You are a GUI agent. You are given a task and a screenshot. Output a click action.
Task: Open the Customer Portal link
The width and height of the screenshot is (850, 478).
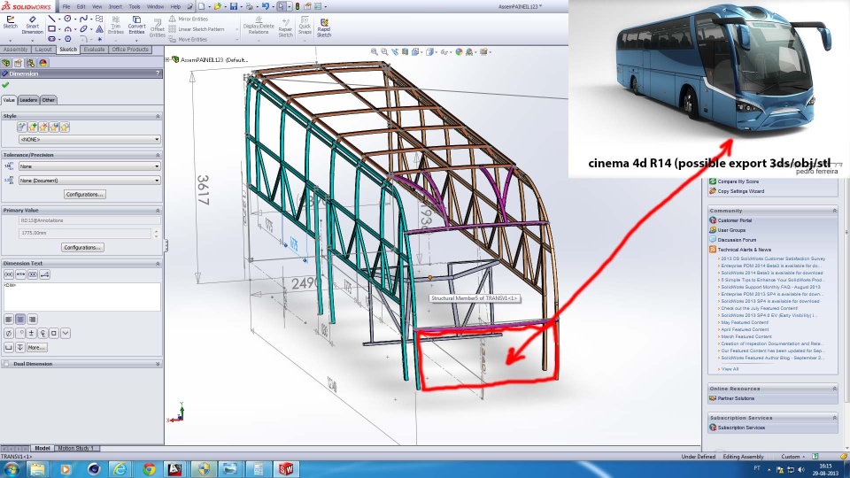pyautogui.click(x=735, y=220)
